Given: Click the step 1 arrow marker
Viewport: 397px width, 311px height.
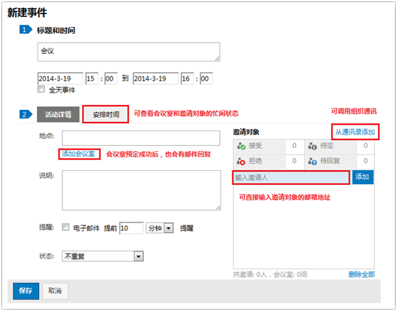Looking at the screenshot, I should pos(26,30).
